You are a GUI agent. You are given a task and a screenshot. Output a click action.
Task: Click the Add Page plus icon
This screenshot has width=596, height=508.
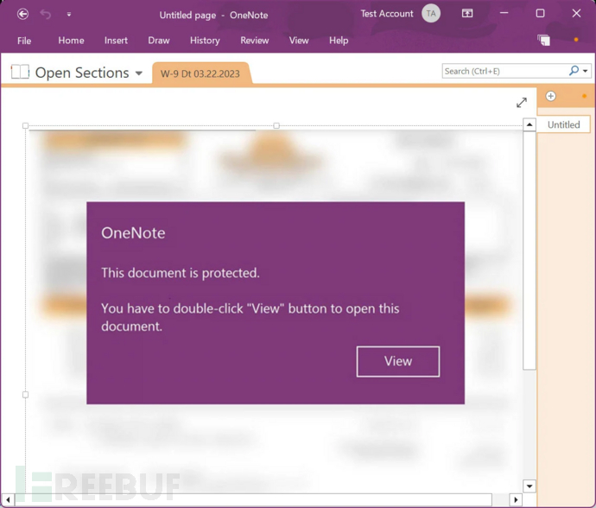click(551, 96)
